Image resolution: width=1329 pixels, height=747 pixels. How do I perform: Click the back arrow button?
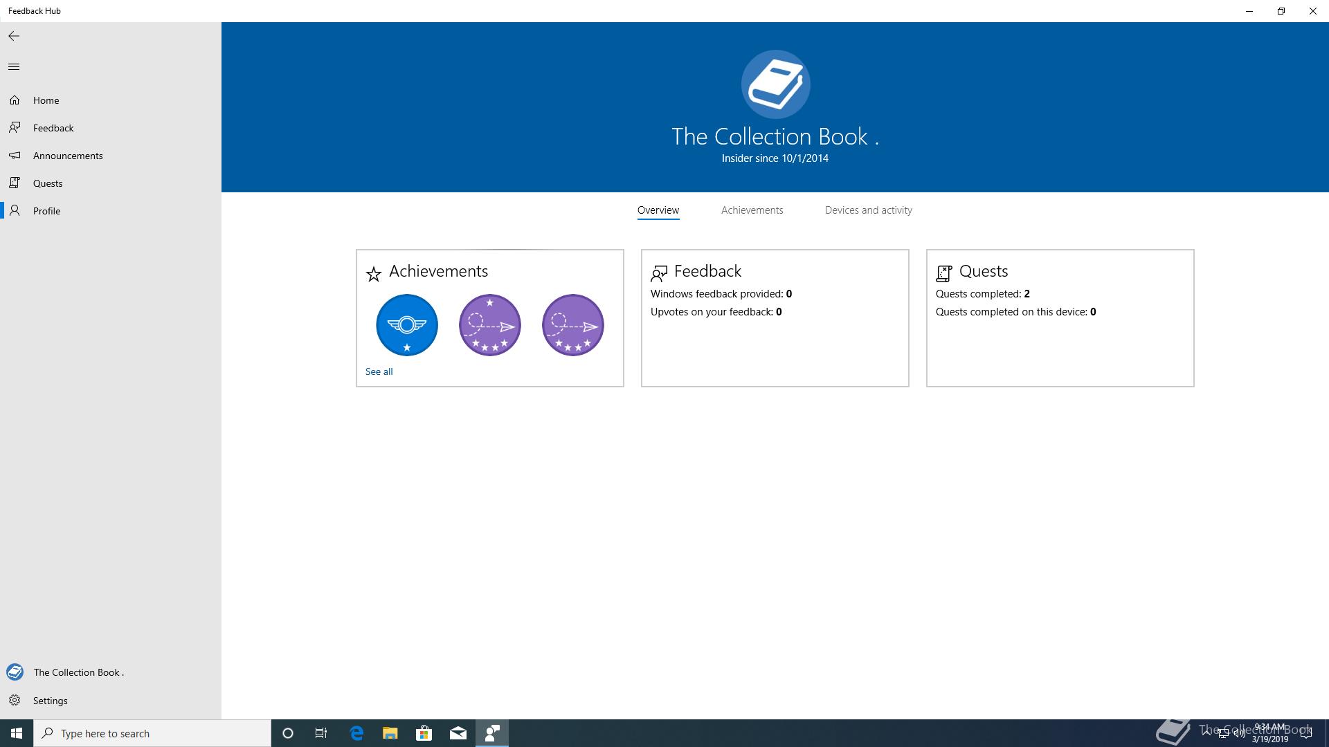pyautogui.click(x=14, y=36)
